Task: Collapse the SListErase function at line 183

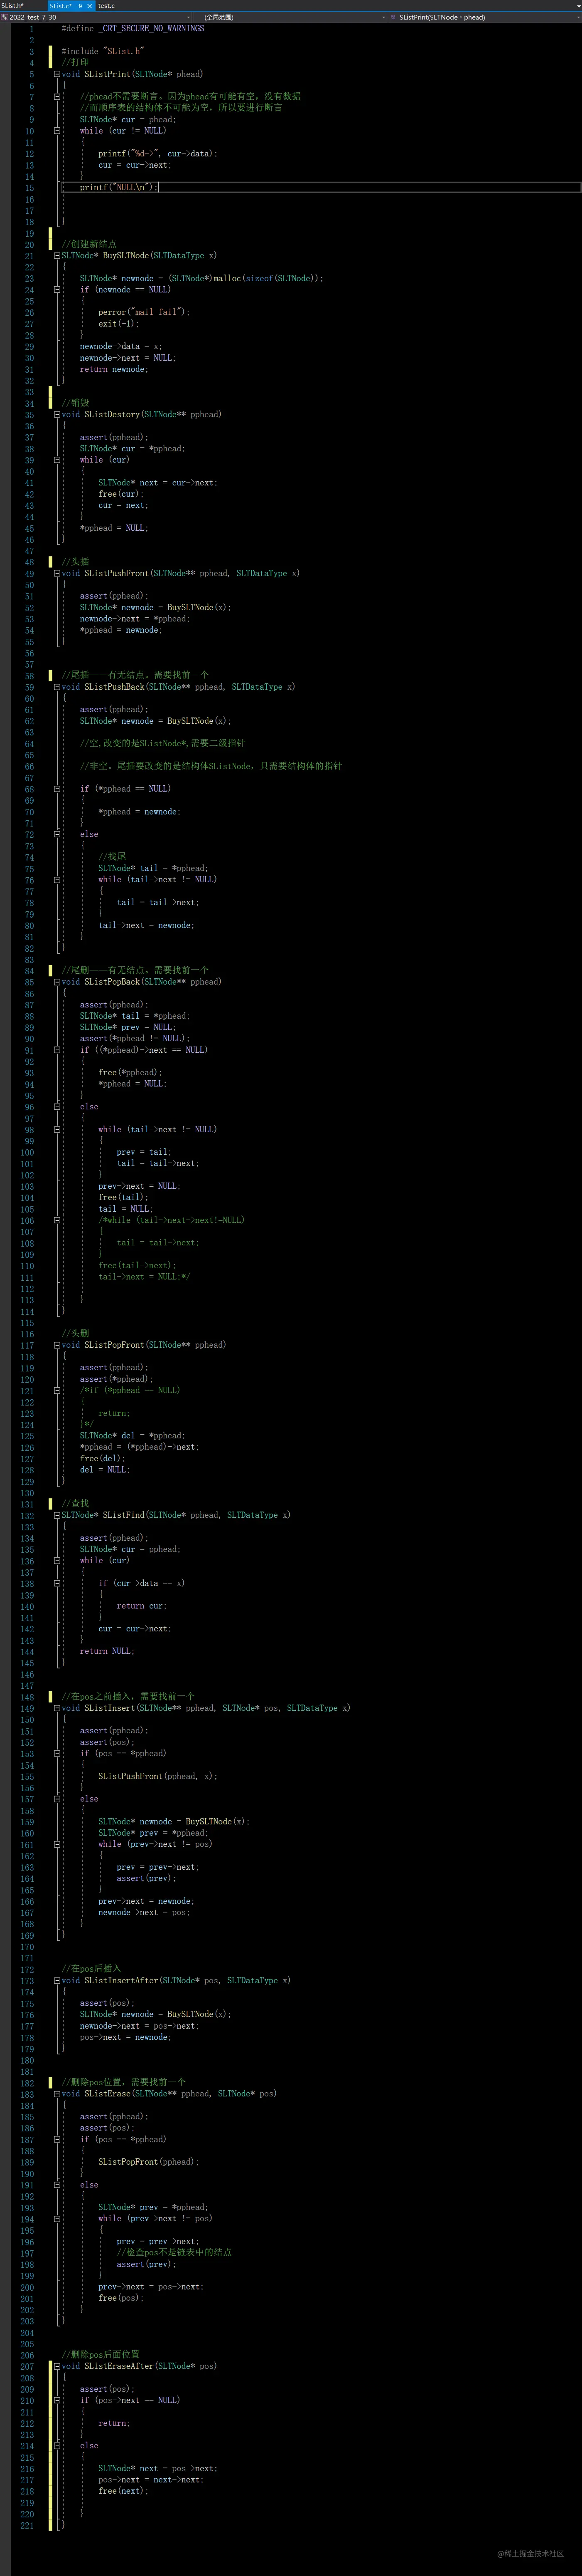Action: point(57,2094)
